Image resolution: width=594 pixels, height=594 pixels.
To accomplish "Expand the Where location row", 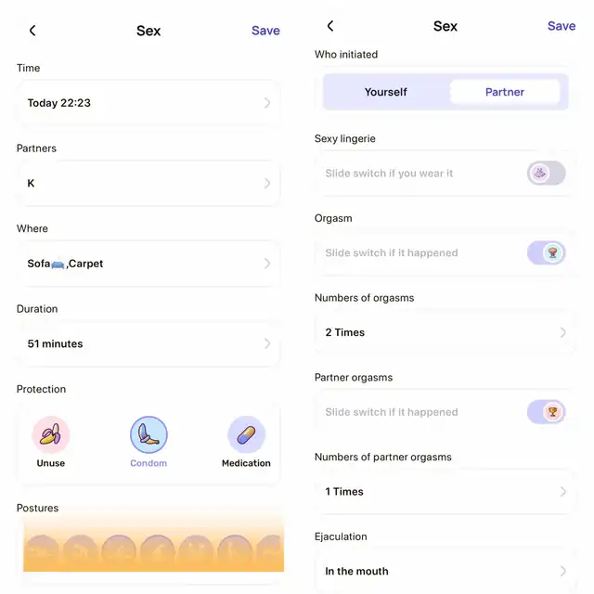I will [148, 264].
